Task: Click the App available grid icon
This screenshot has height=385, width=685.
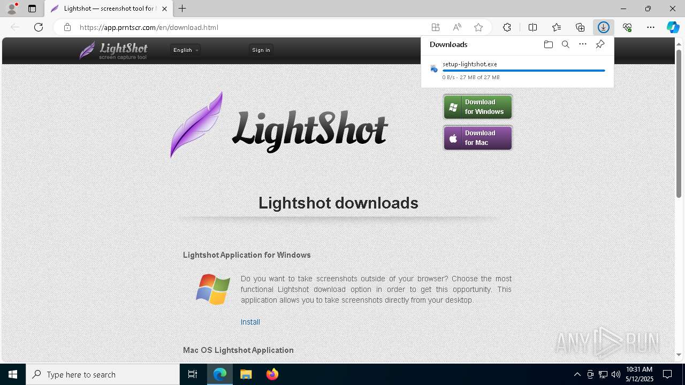Action: click(x=436, y=27)
